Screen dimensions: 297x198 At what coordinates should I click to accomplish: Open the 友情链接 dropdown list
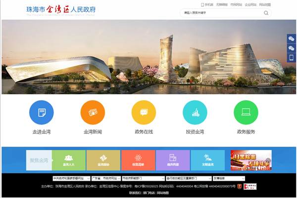tap(229, 178)
